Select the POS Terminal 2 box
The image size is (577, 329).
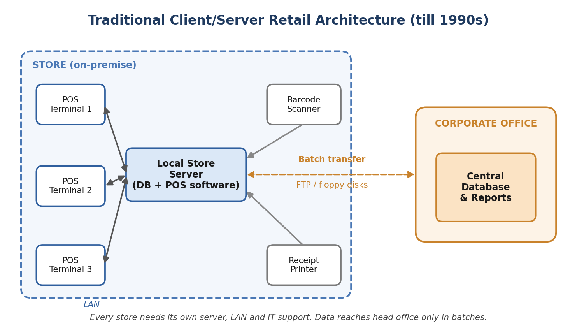71,186
